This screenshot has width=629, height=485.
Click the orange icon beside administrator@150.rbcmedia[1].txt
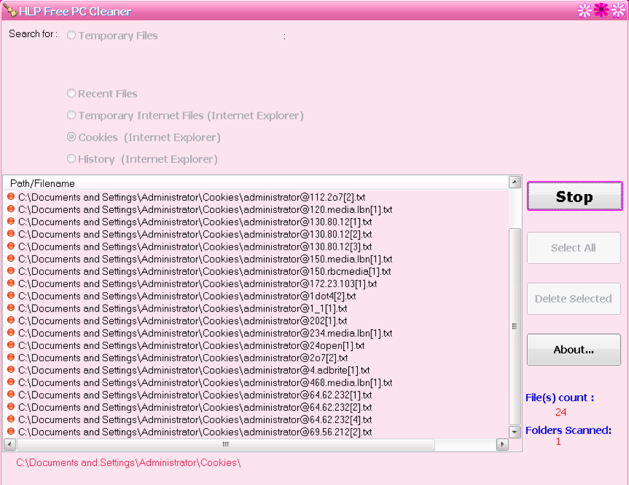[11, 271]
